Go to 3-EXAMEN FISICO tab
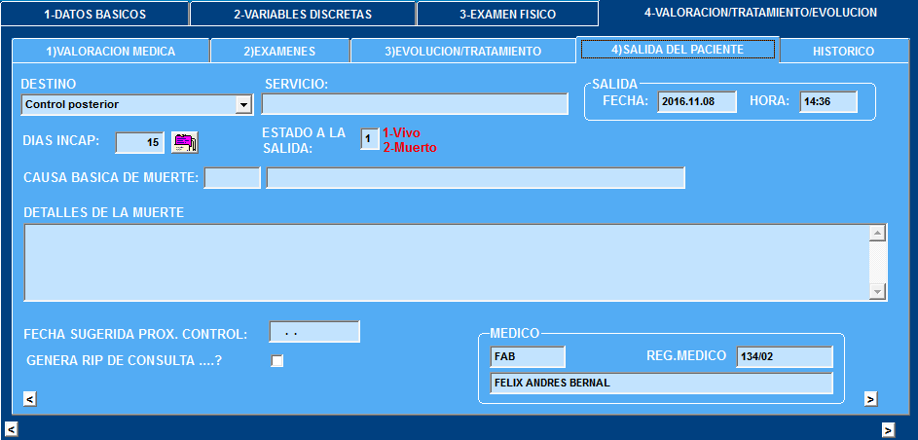The height and width of the screenshot is (440, 918). tap(507, 14)
